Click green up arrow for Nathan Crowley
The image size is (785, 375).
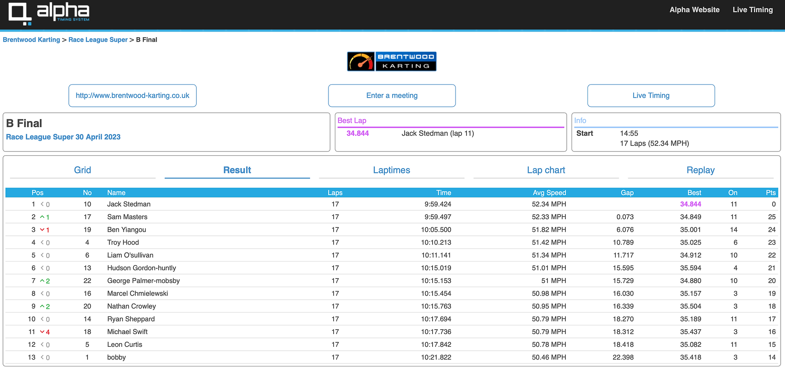point(42,306)
